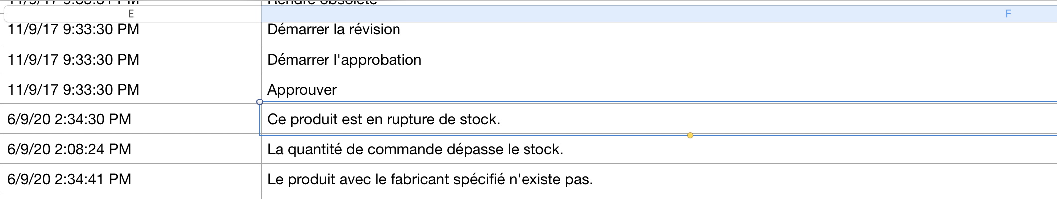
Task: Click 'La quantité de commande dépasse le stock.' cell
Action: (x=659, y=149)
